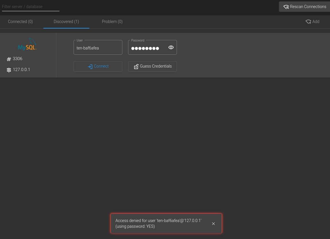The image size is (330, 239).
Task: Switch to the Connected (0) tab
Action: (x=20, y=22)
